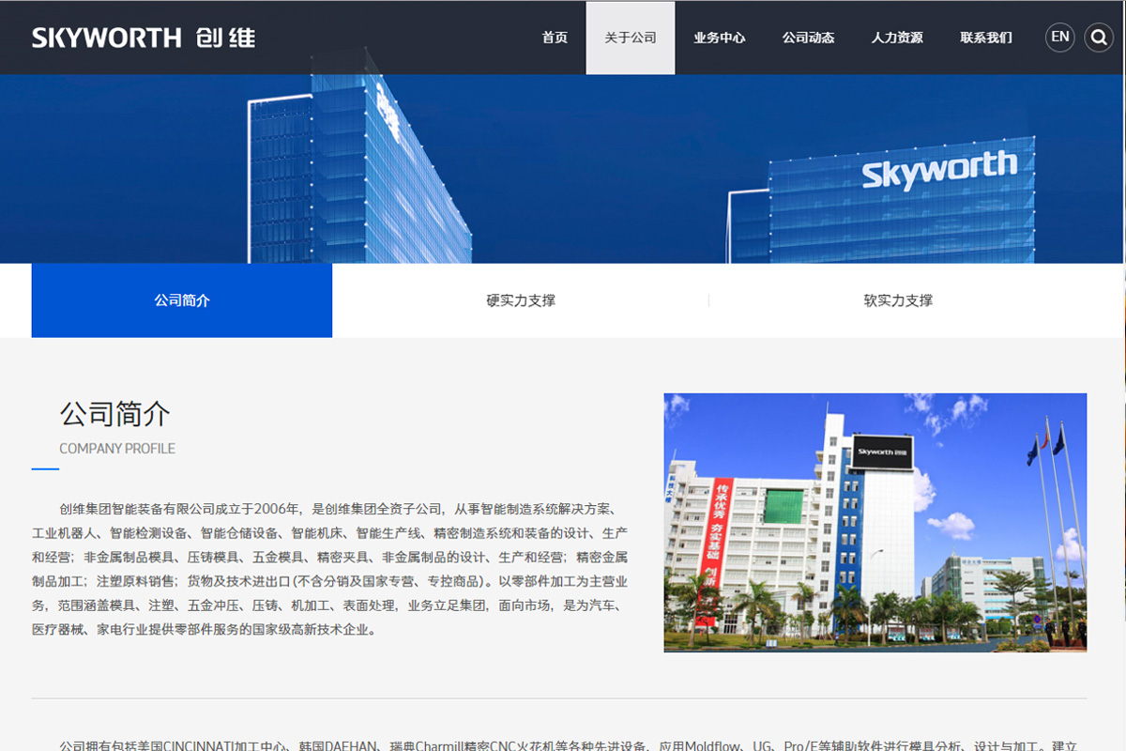
Task: Click paragraph line starting 创维集团智能装备有限公司
Action: coord(337,509)
